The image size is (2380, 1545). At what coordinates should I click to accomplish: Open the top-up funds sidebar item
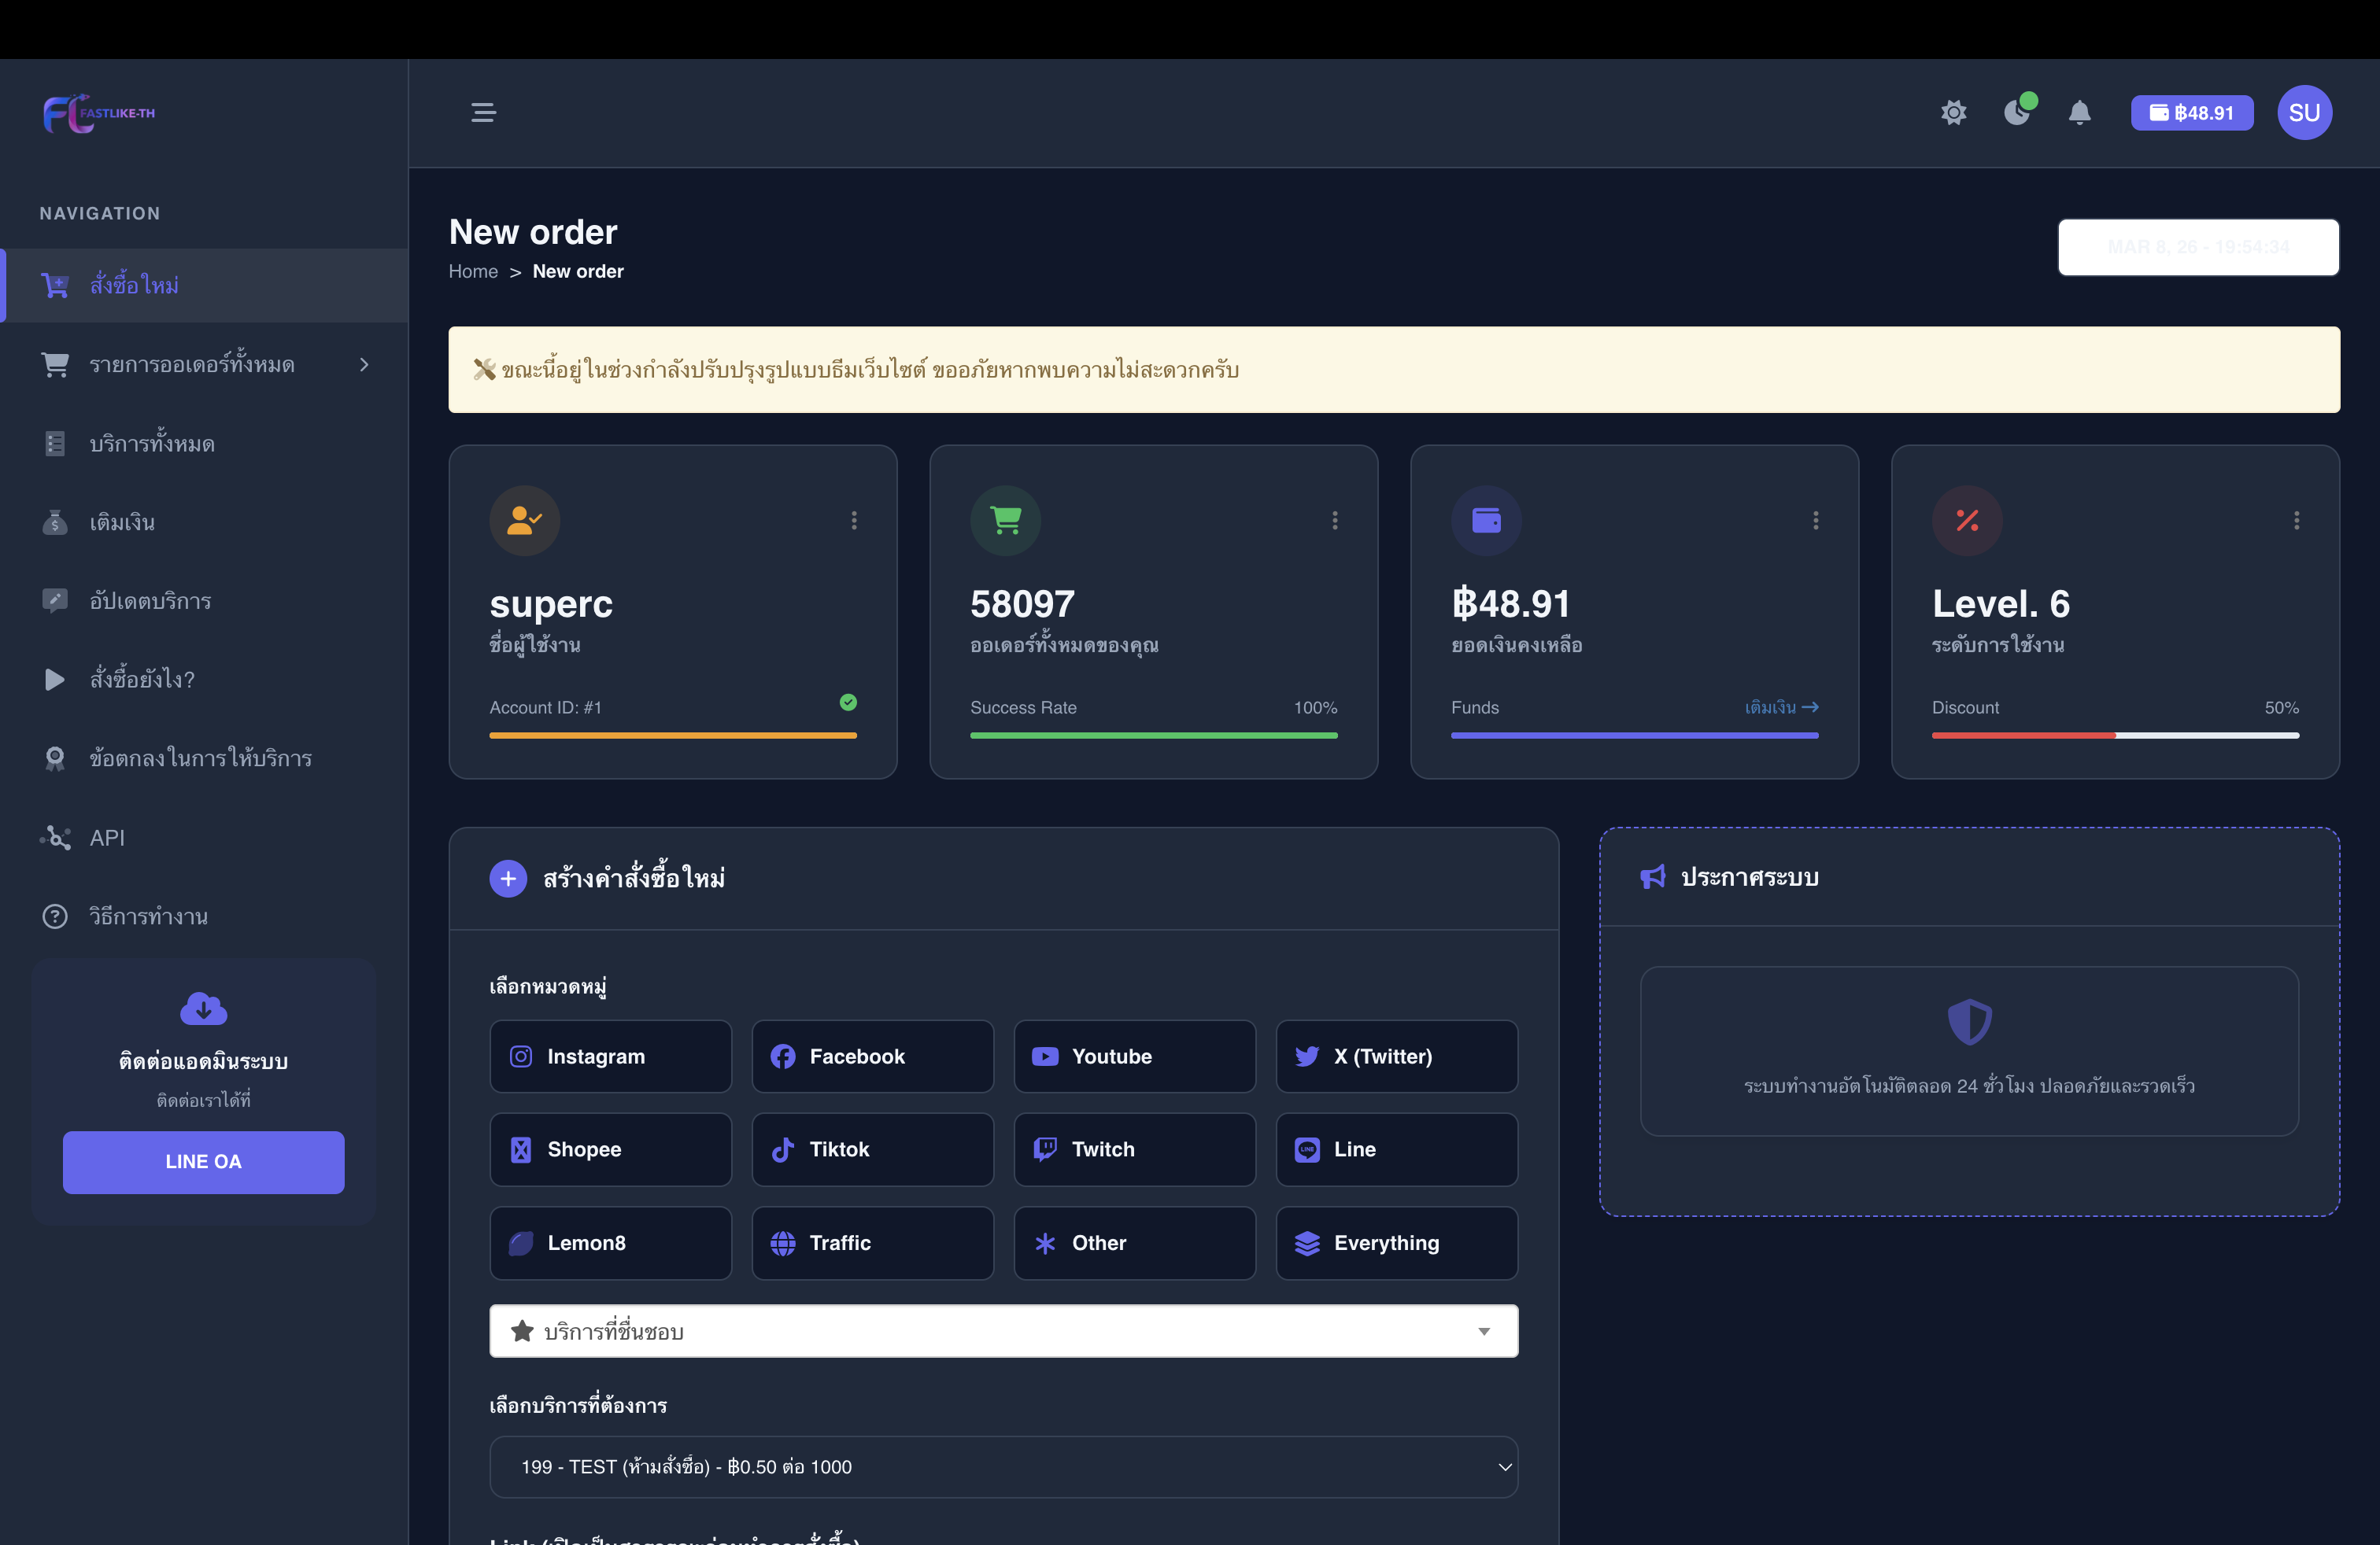(x=122, y=522)
